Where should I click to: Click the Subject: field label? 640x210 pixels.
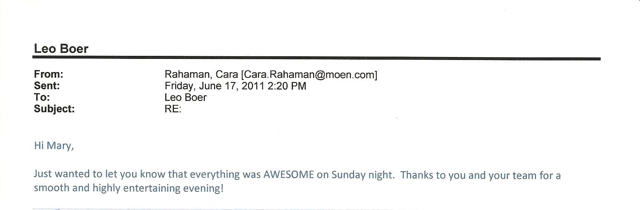click(x=54, y=109)
